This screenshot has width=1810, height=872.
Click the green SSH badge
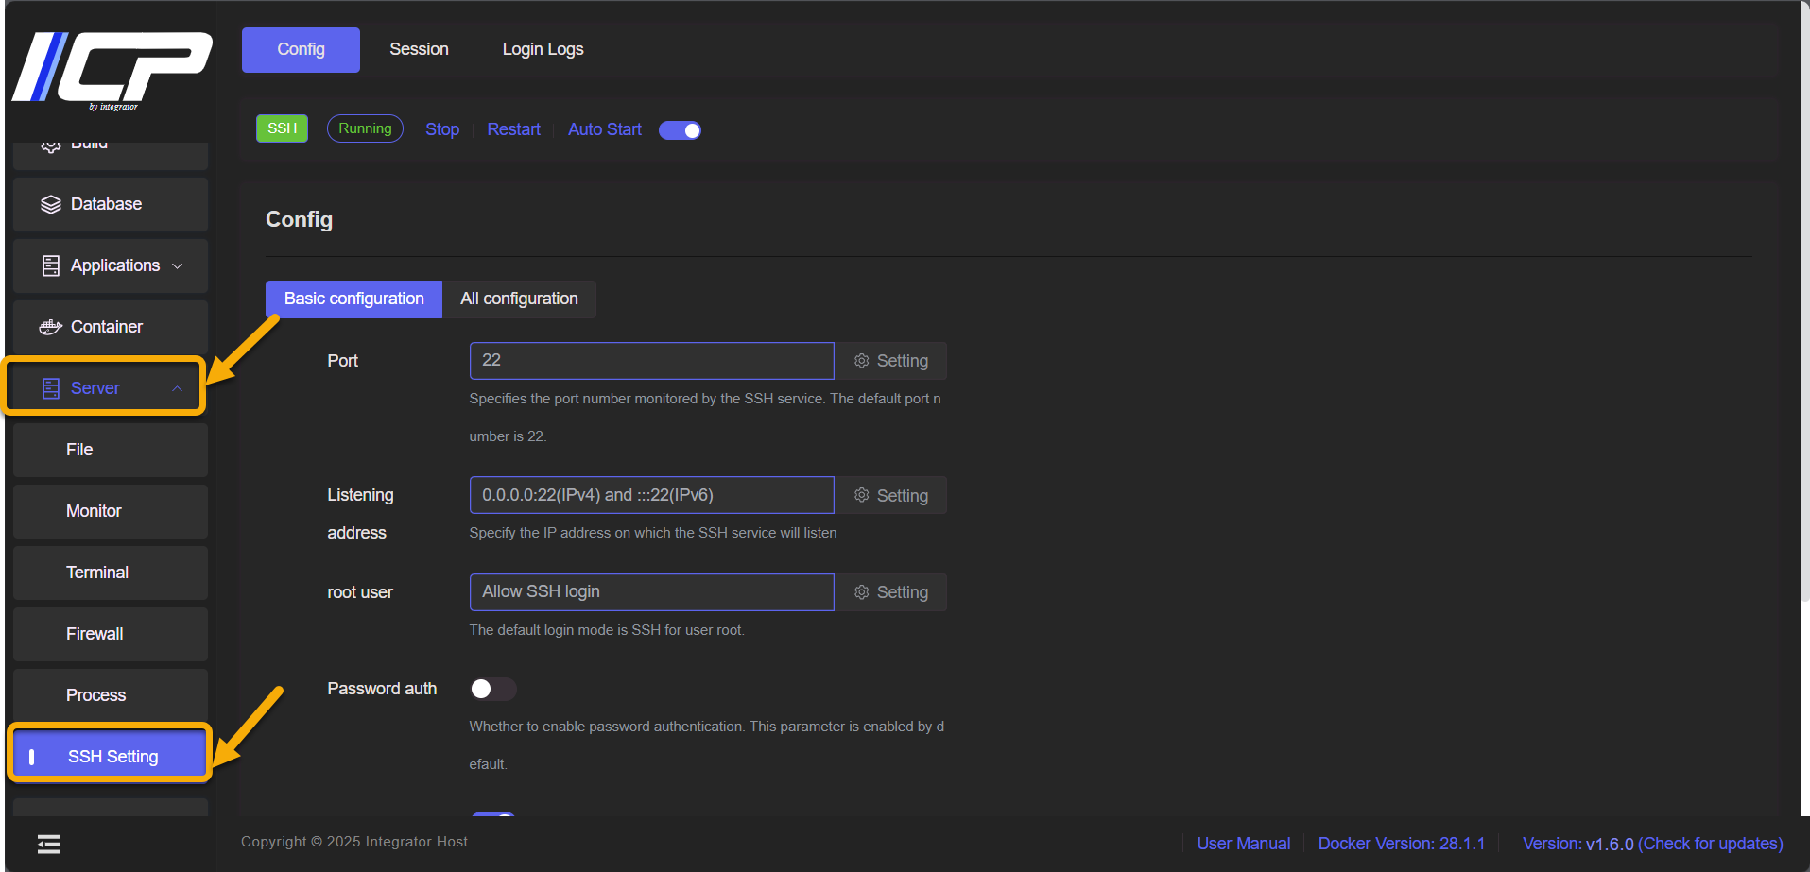[x=282, y=128]
